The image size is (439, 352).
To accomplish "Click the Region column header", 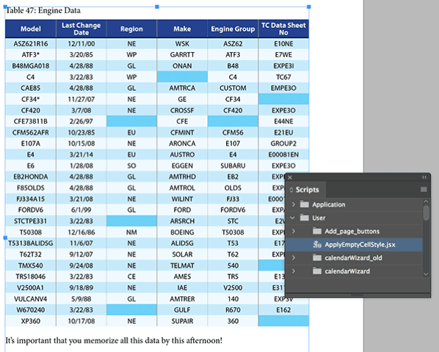I will [131, 29].
